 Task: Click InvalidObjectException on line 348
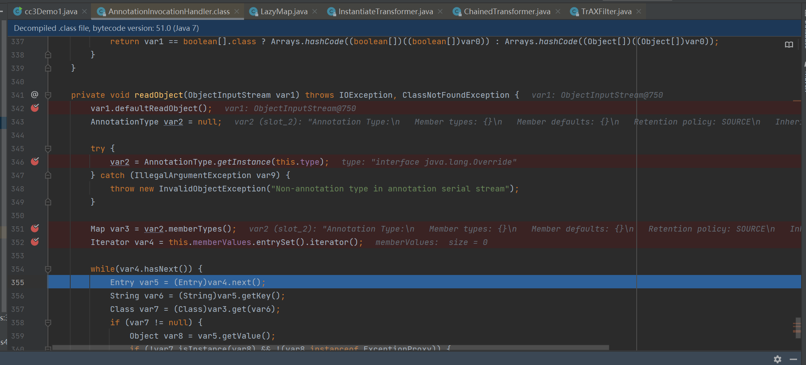212,189
